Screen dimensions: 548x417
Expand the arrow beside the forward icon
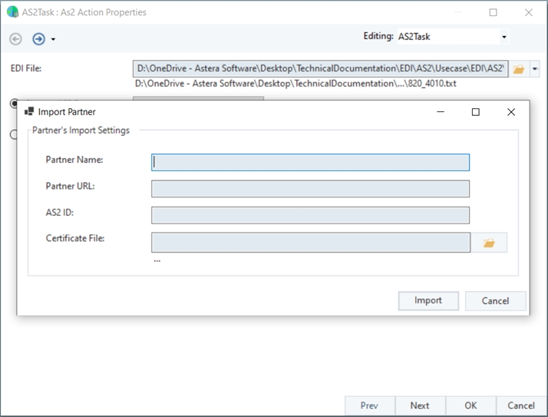[53, 39]
